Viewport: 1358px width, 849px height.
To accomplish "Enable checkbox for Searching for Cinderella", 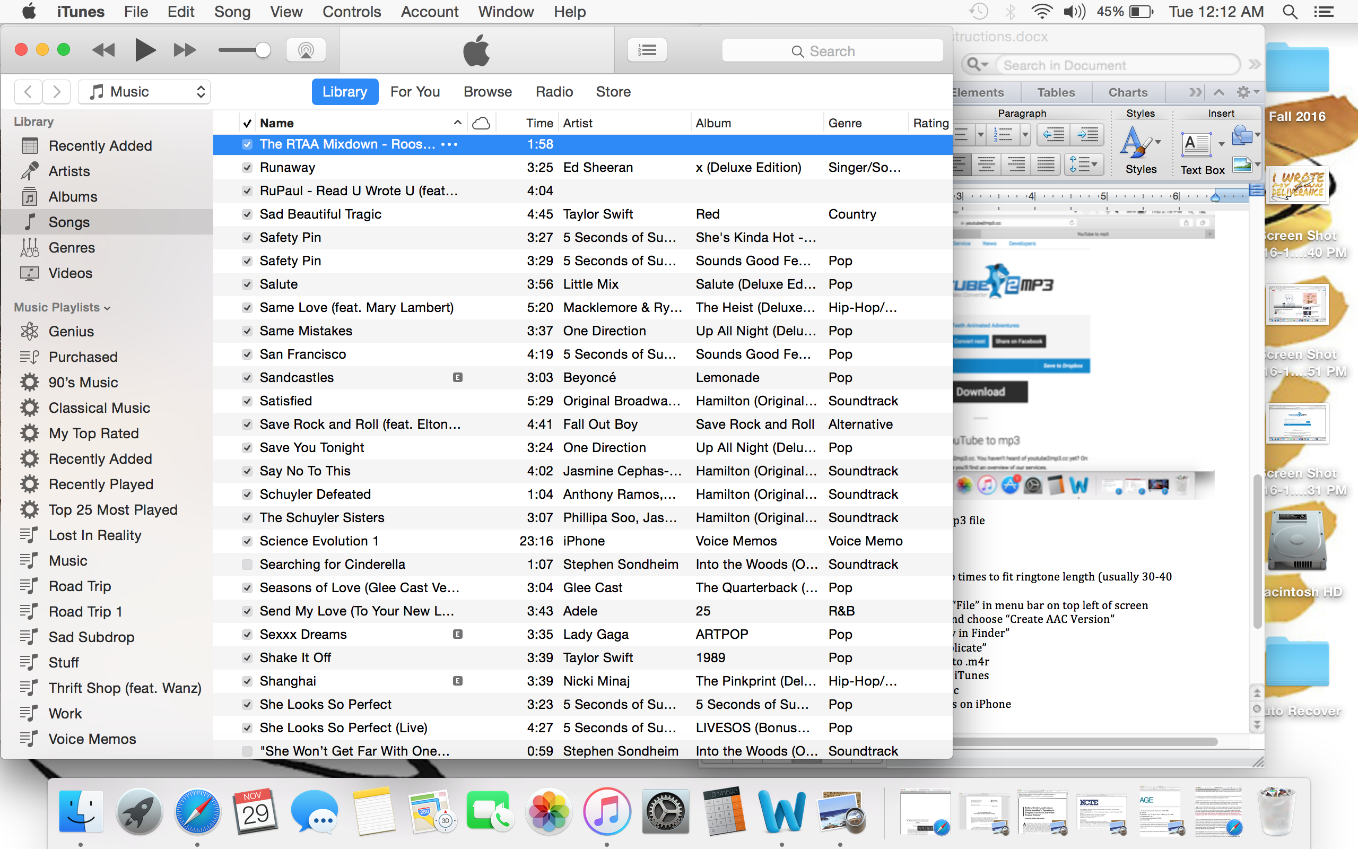I will click(x=247, y=564).
